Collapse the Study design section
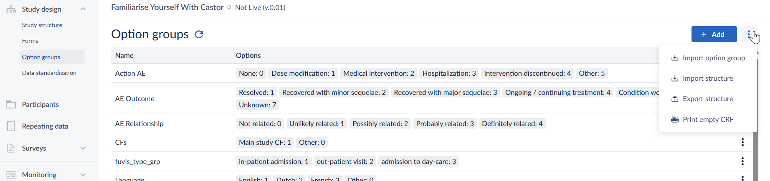This screenshot has height=181, width=770. [x=83, y=9]
